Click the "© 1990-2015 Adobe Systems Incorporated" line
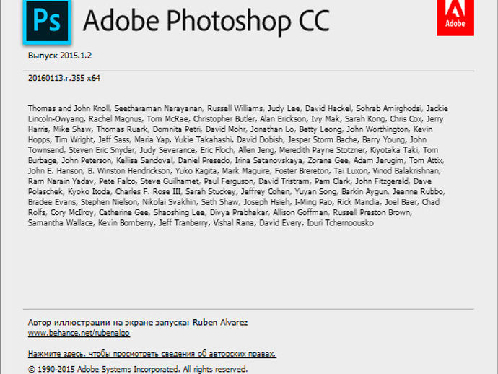The image size is (498, 374). click(138, 369)
